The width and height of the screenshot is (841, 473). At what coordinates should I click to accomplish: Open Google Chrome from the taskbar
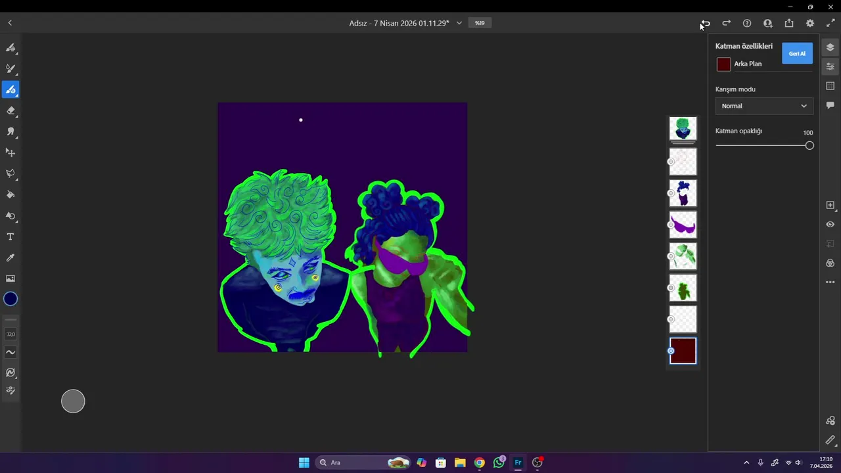tap(480, 462)
